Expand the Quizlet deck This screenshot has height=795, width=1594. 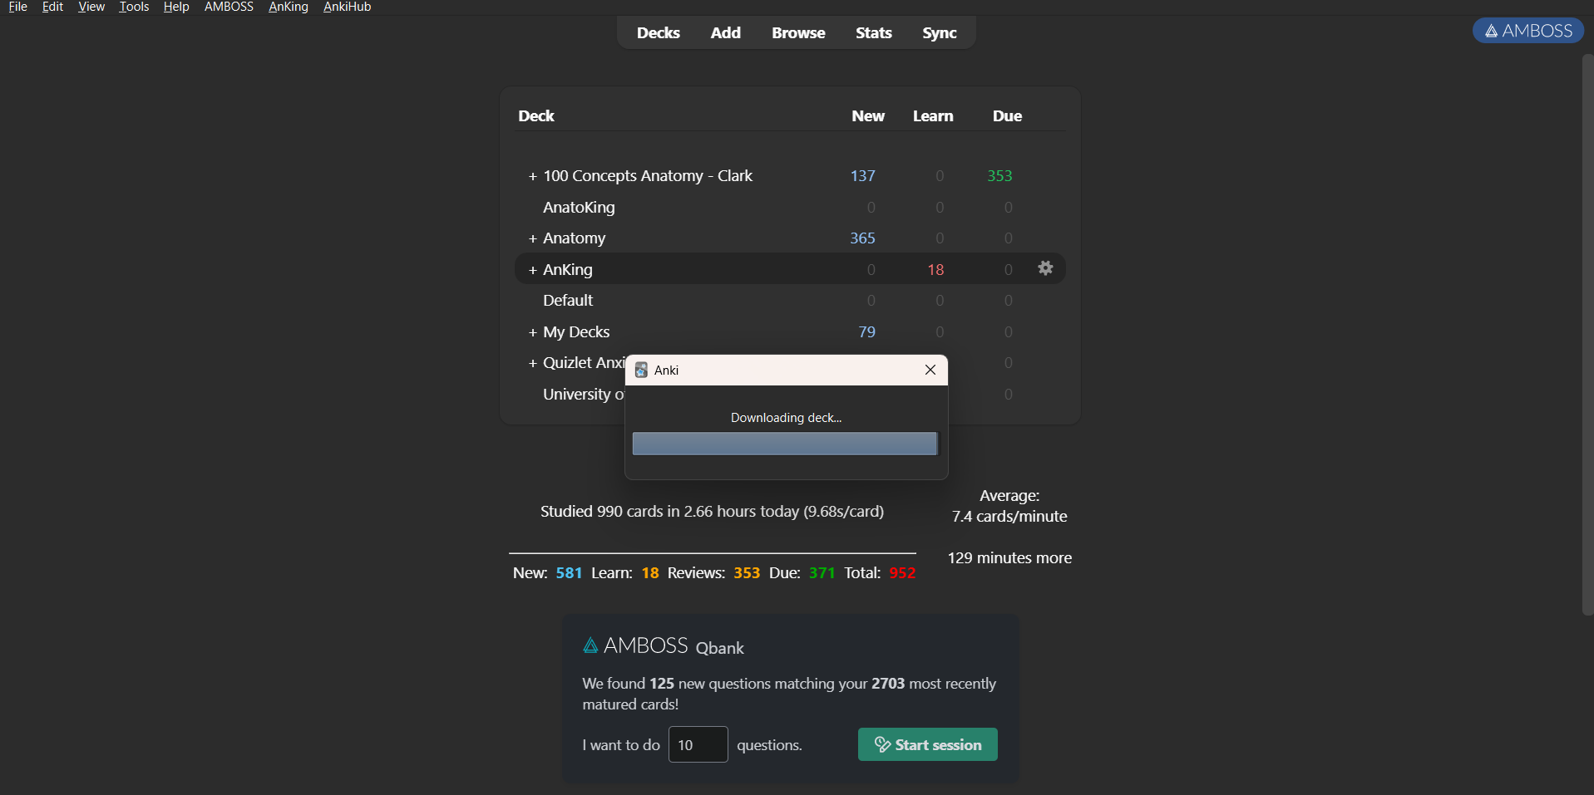(x=533, y=363)
